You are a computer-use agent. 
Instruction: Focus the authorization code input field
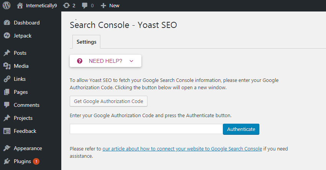point(146,129)
